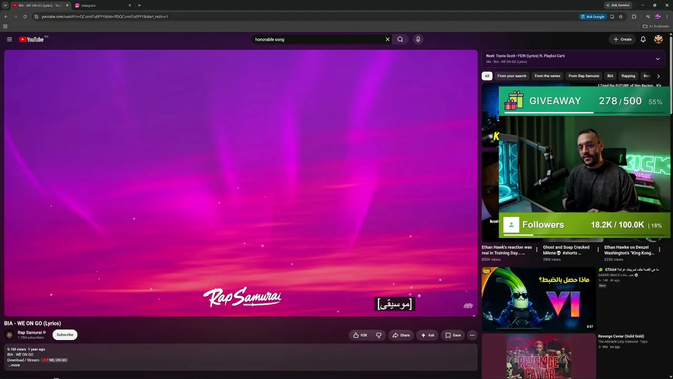Go back with the browser back arrow
Image resolution: width=673 pixels, height=379 pixels.
pos(6,16)
